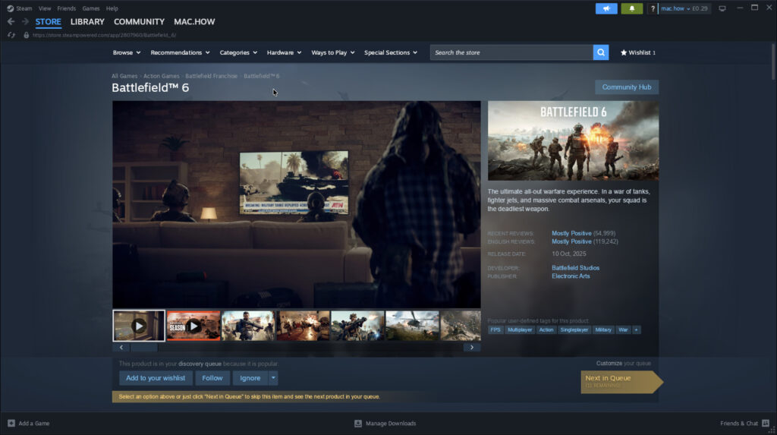Click the store URL address bar
The image size is (777, 435).
tap(104, 35)
